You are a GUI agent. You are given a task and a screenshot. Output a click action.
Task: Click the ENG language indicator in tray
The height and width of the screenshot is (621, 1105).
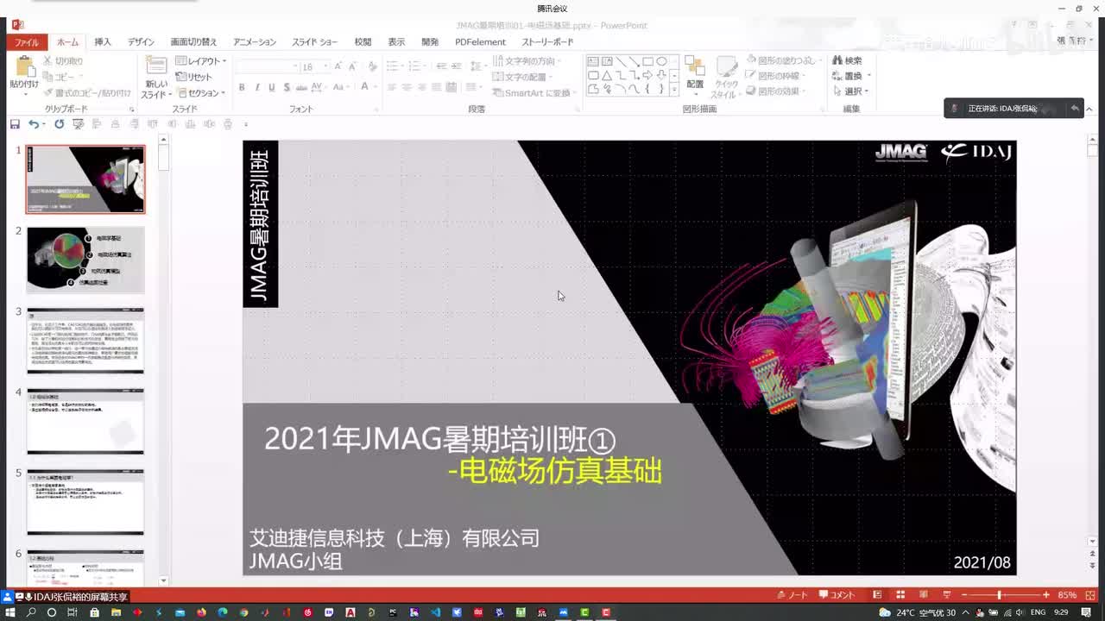coord(1038,612)
